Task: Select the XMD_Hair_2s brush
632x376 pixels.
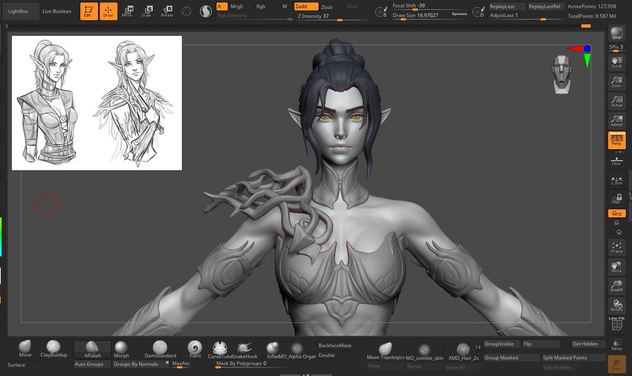Action: click(462, 349)
